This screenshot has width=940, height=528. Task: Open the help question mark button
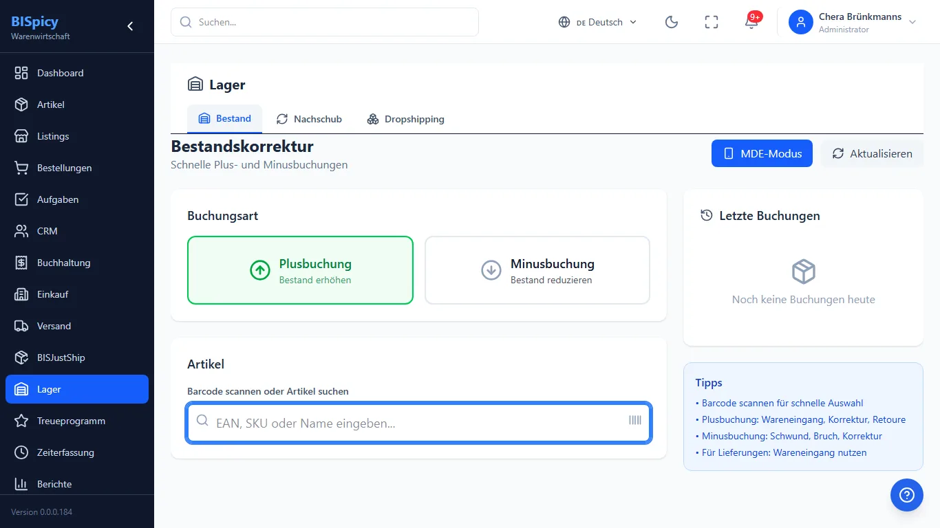(907, 495)
